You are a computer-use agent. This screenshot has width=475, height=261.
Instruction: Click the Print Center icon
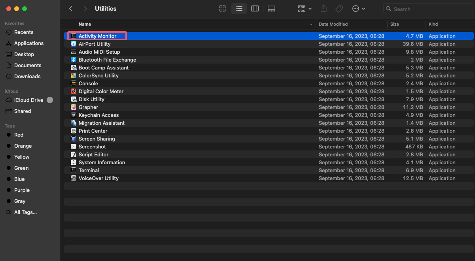tap(74, 131)
